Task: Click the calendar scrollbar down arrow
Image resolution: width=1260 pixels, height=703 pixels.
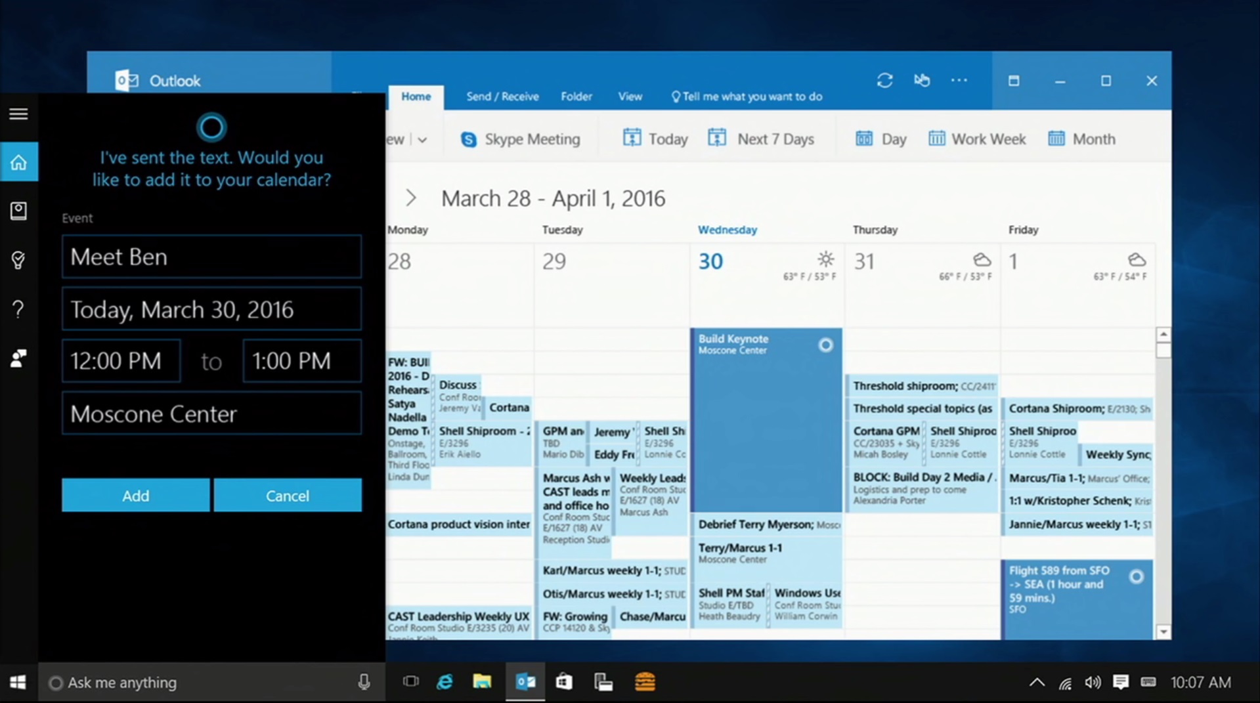Action: point(1163,631)
